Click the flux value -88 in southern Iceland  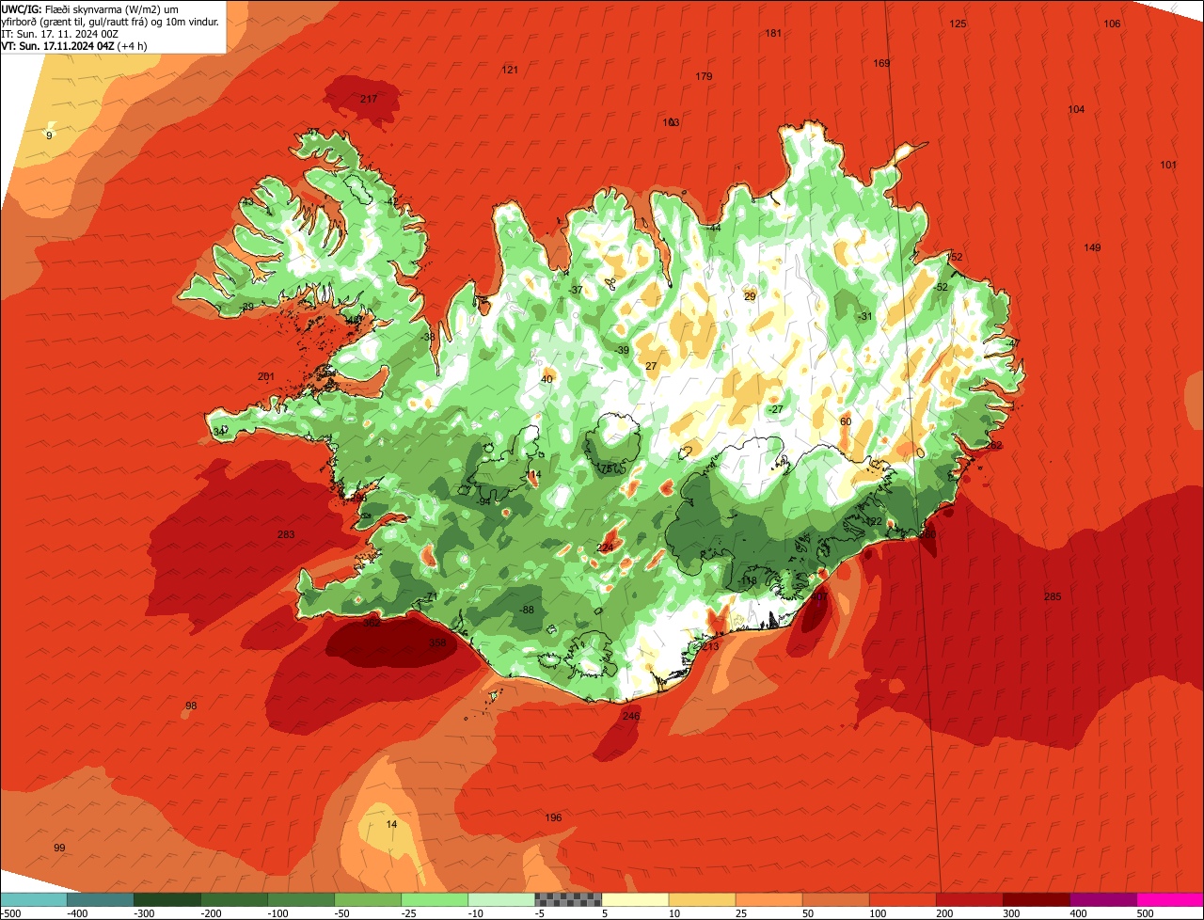pyautogui.click(x=527, y=610)
